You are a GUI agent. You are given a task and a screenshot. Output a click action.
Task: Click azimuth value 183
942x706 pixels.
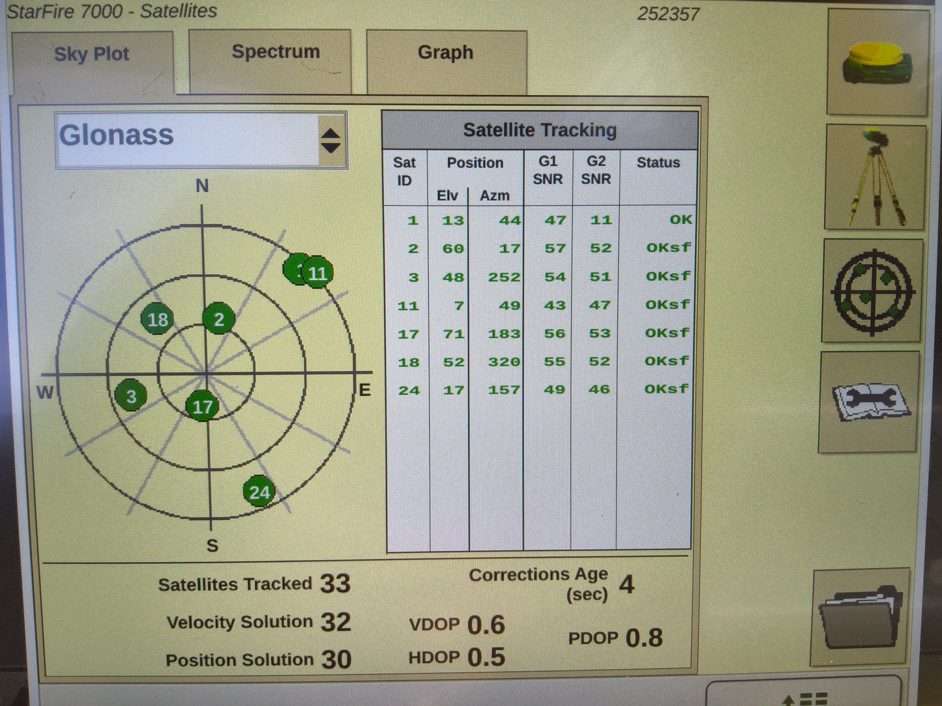[505, 333]
